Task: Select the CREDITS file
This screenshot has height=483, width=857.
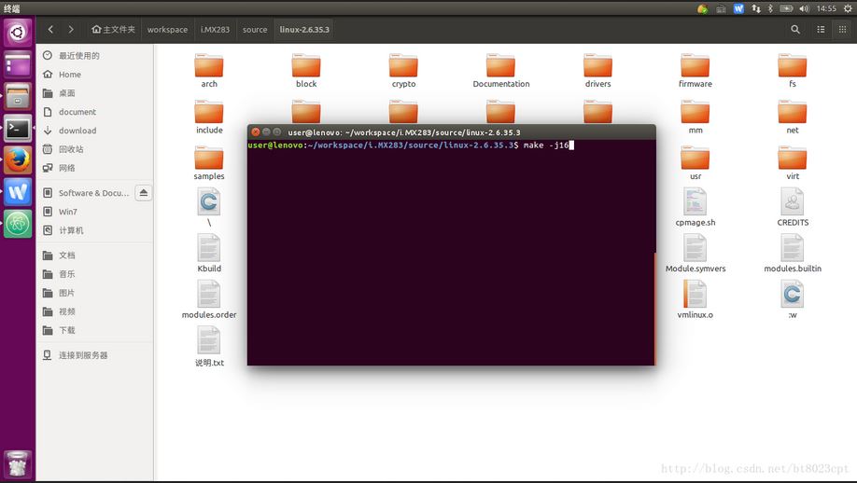Action: point(793,207)
